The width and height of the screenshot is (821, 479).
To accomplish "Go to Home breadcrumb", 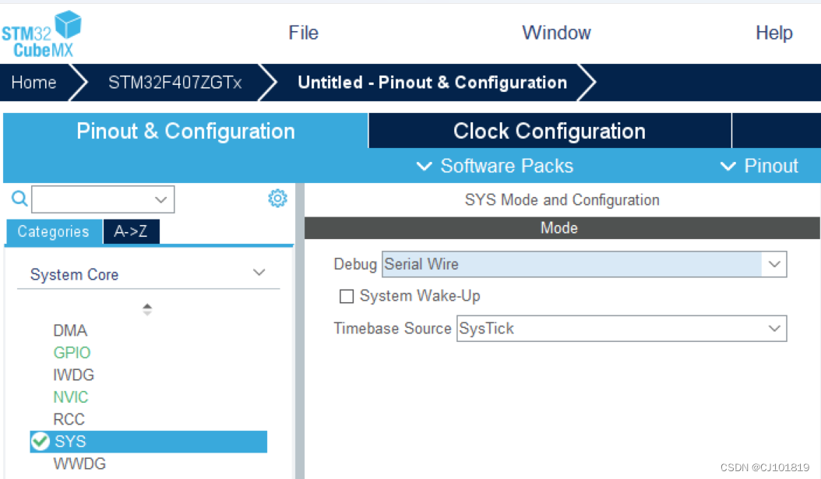I will [34, 83].
